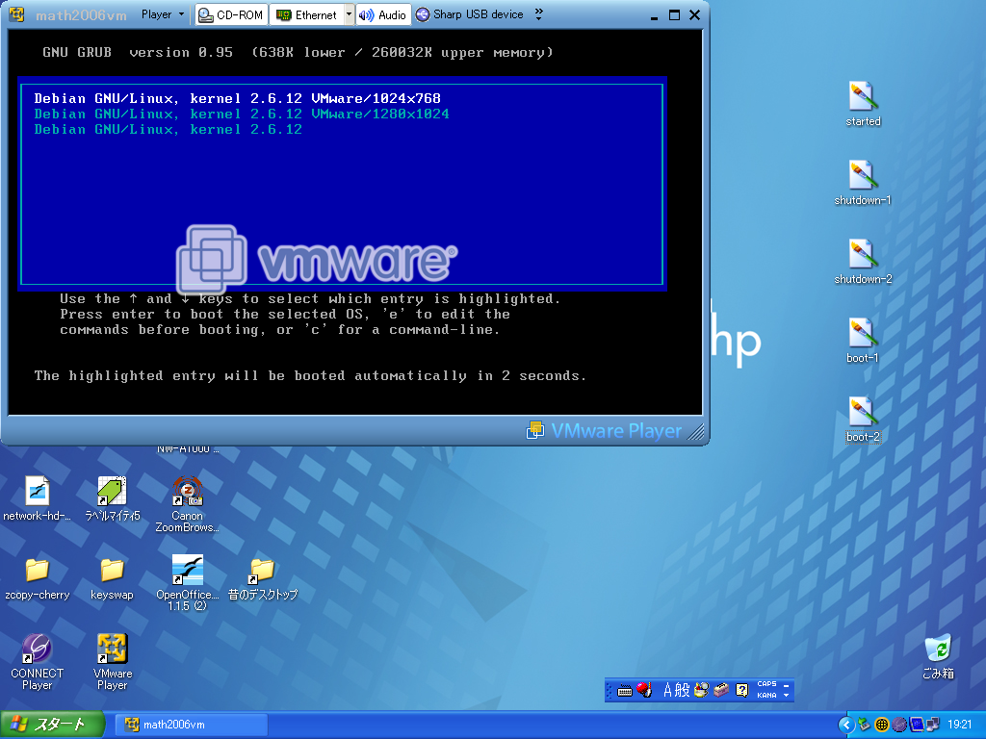Screen dimensions: 986x739
Task: Toggle the Audio device button
Action: point(382,14)
